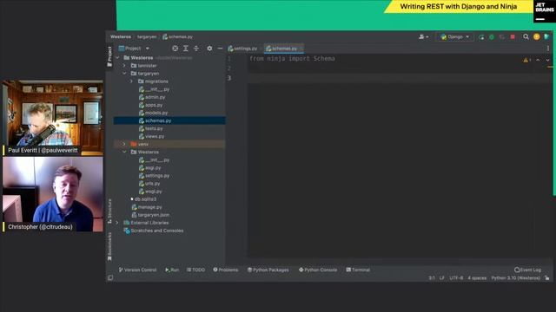
Task: Click the green Debug bug icon
Action: 492,36
